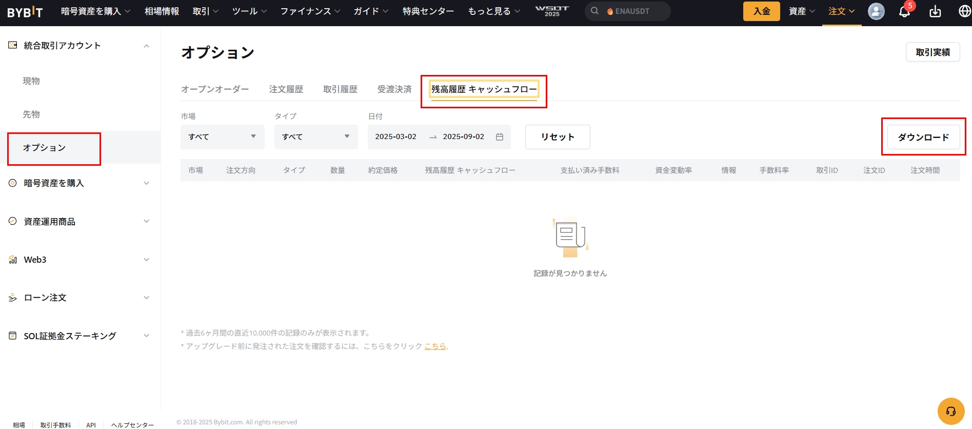This screenshot has width=972, height=429.
Task: Open the ヘルプセンター footer link
Action: point(132,425)
